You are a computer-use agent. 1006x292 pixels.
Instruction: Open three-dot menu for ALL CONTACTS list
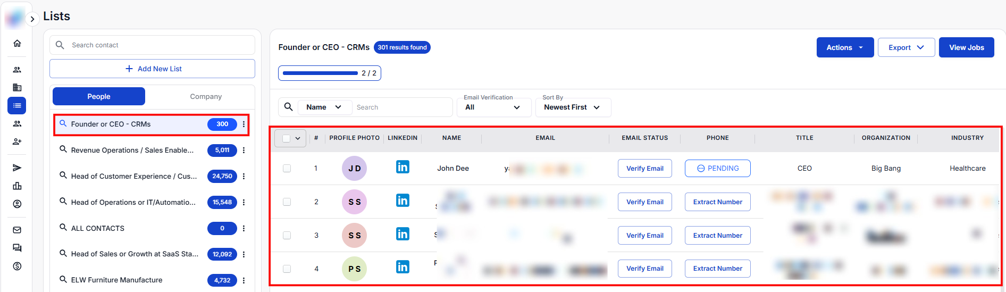click(x=244, y=228)
